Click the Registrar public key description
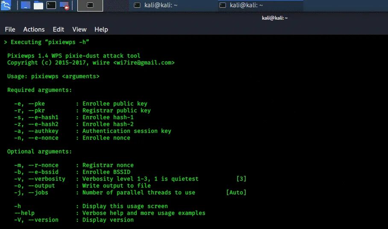This screenshot has width=388, height=229. [x=117, y=111]
